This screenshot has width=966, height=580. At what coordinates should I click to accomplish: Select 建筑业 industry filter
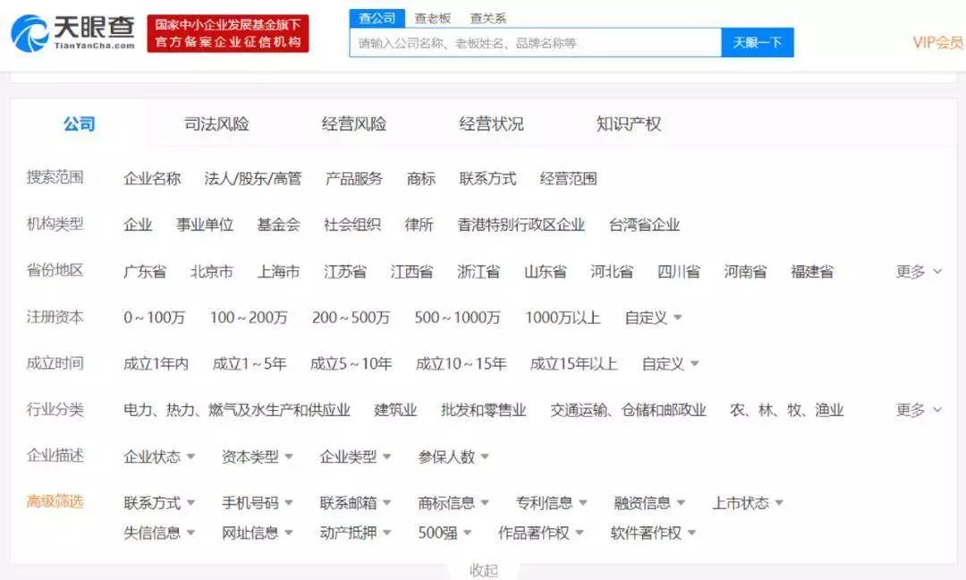click(x=395, y=410)
